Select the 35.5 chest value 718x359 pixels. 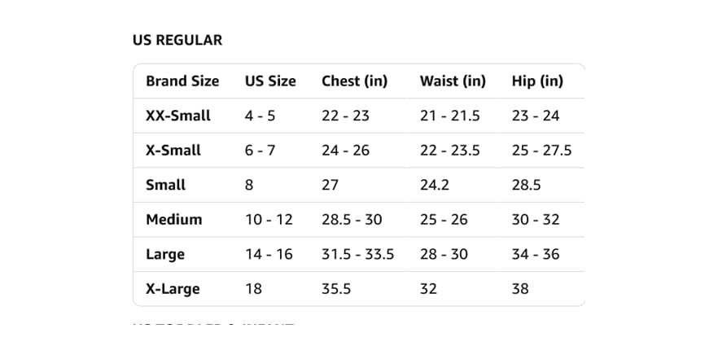point(336,289)
